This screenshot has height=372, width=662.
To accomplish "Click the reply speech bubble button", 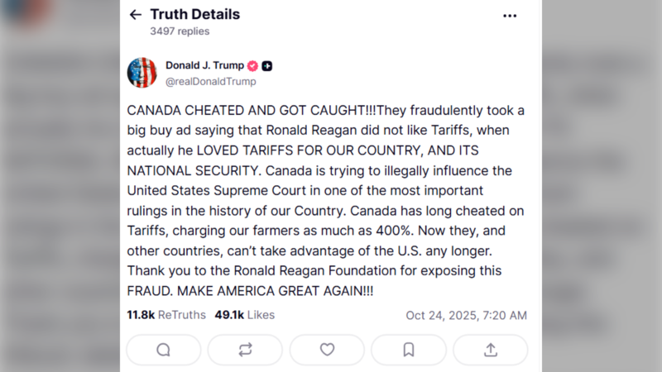I will click(x=163, y=350).
